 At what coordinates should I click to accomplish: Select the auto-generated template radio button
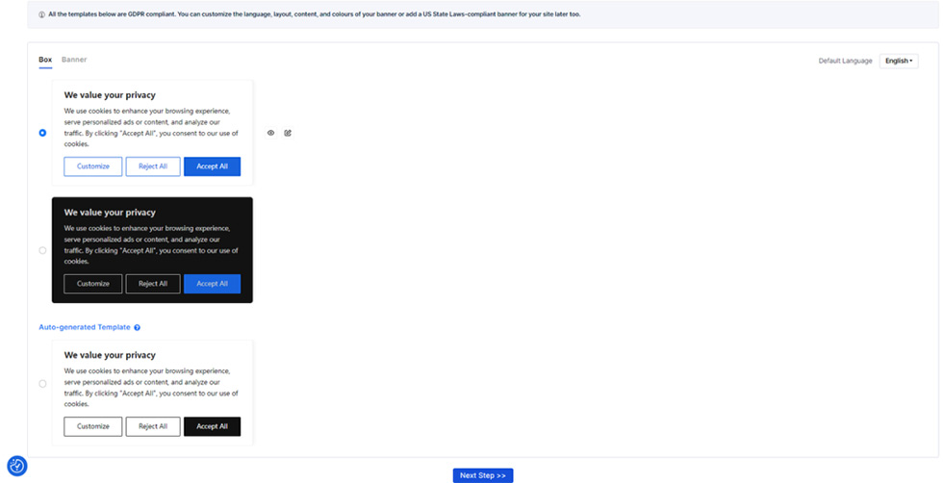42,383
